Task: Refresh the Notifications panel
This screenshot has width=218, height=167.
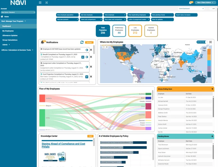Action: (82, 42)
